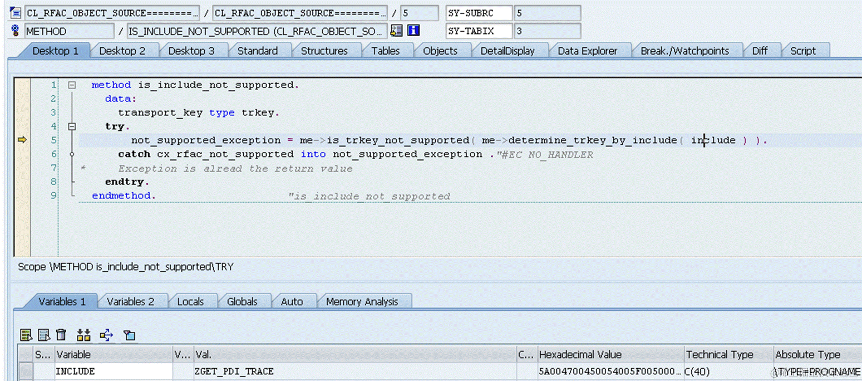
Task: Click the first CL_RFAC_OBJECT_SOURCE program field
Action: (x=112, y=13)
